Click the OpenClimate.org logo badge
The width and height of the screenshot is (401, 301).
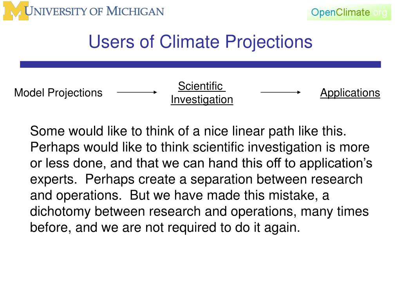click(x=349, y=12)
